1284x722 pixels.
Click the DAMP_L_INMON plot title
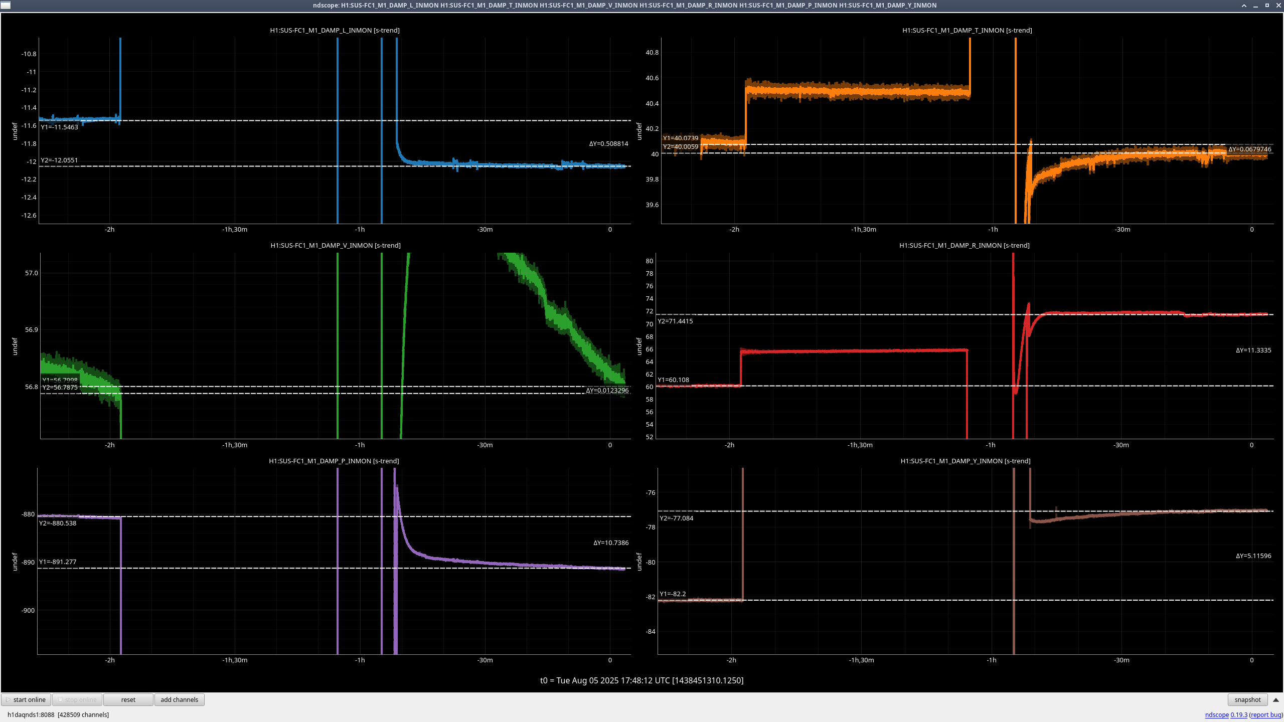335,30
